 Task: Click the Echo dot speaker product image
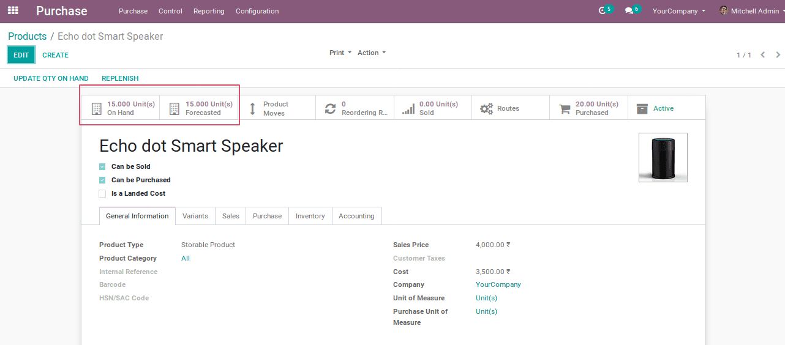pos(663,157)
